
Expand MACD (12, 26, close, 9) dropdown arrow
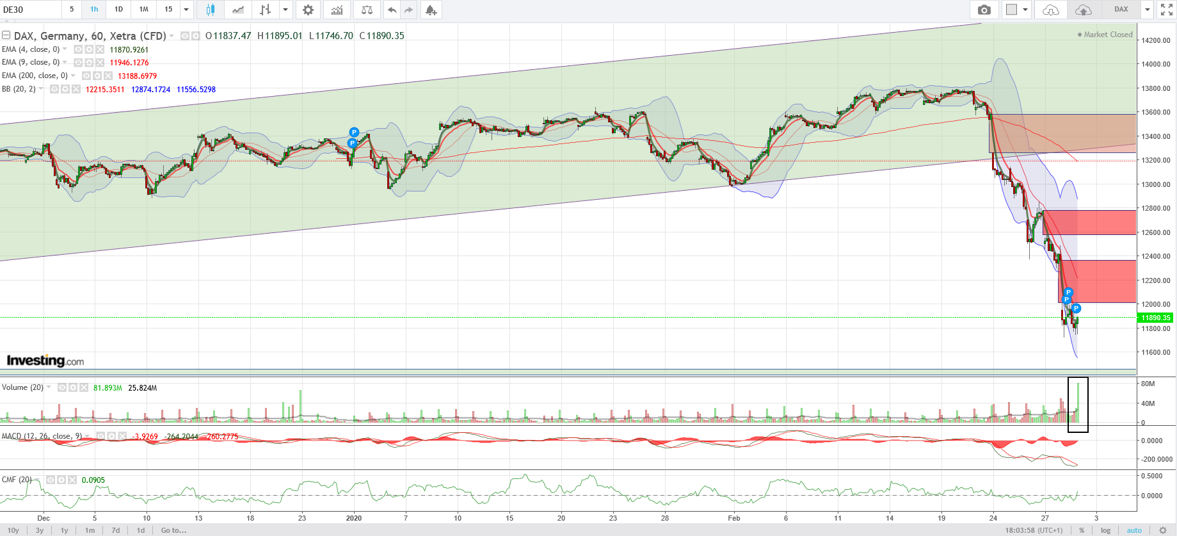(x=87, y=436)
